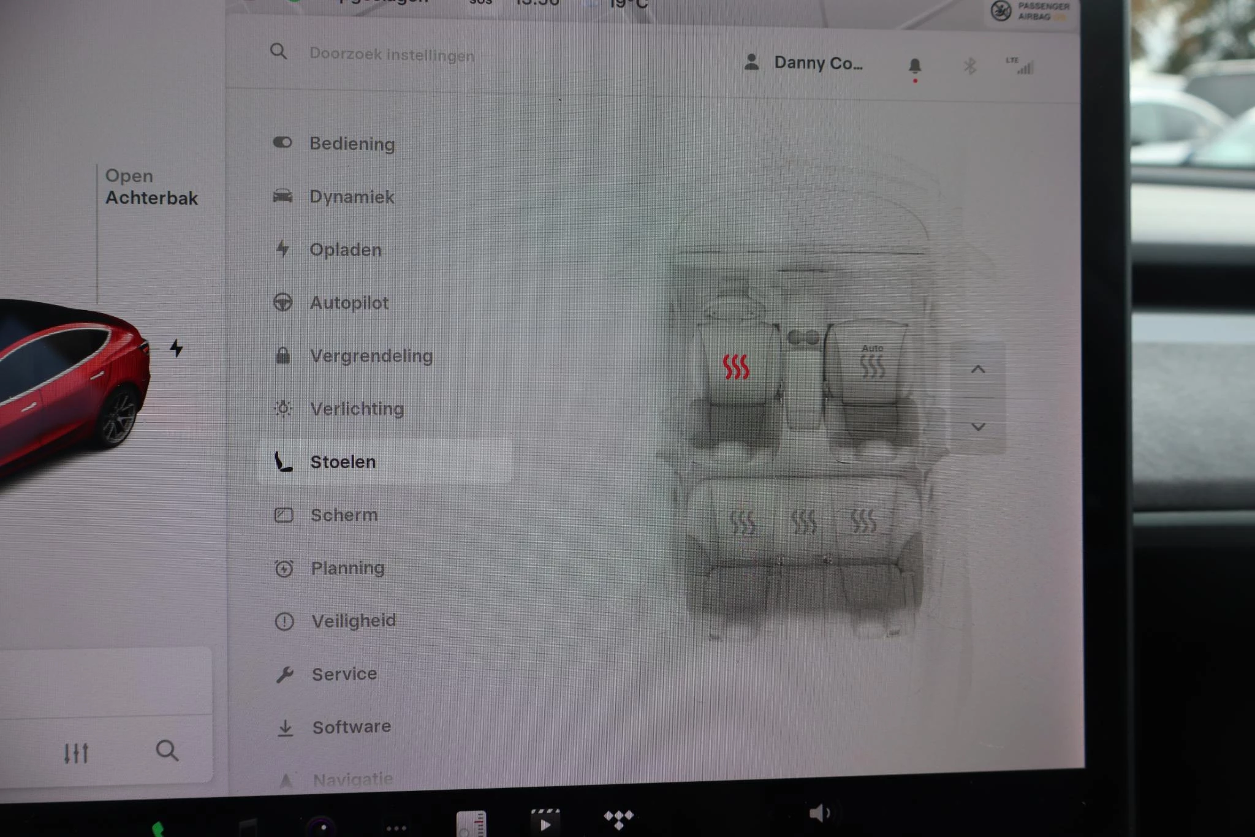This screenshot has height=837, width=1255.
Task: Tap the charging lightning bolt icon
Action: pyautogui.click(x=176, y=348)
